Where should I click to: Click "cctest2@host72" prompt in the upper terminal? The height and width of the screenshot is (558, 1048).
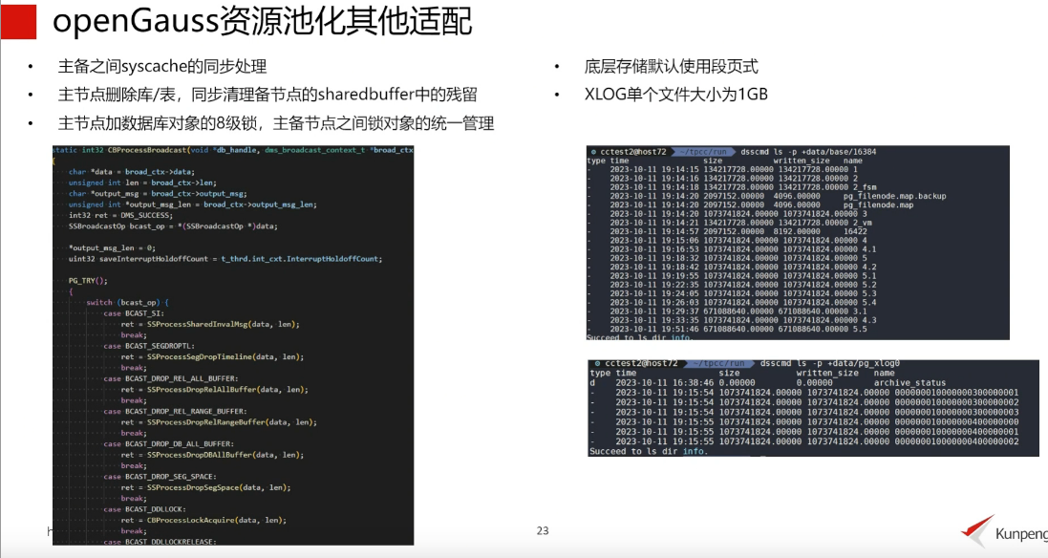pos(633,152)
